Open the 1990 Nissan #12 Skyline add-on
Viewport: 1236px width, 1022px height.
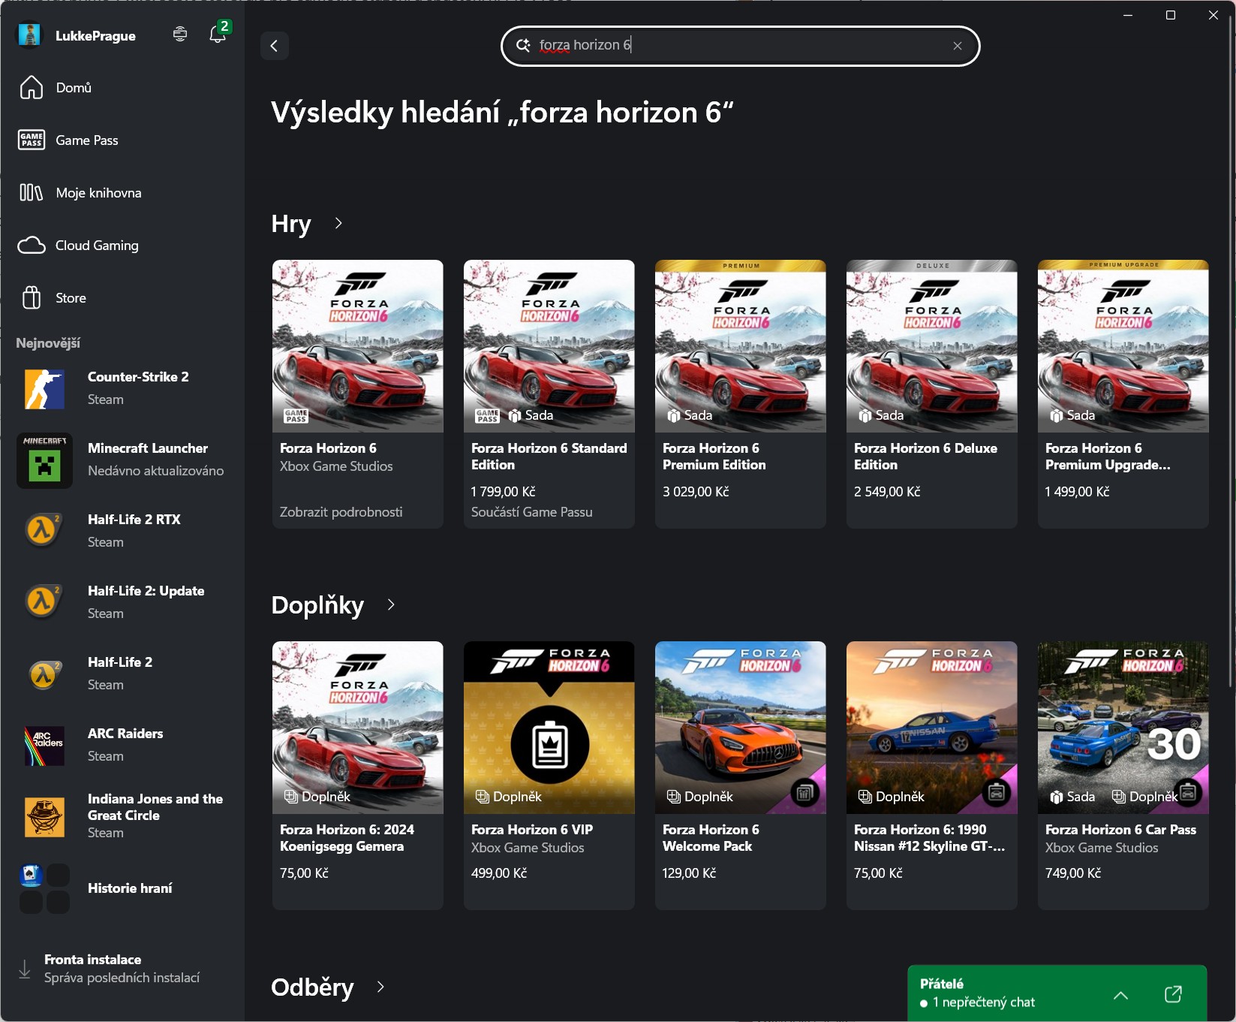[x=932, y=776]
